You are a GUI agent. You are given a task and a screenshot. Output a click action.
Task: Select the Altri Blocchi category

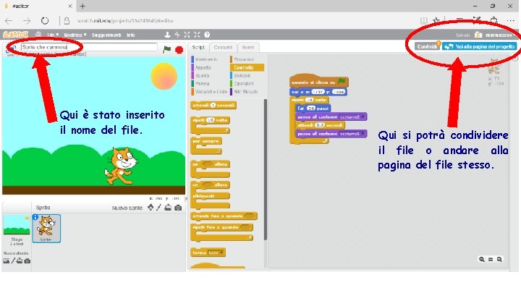coord(245,91)
